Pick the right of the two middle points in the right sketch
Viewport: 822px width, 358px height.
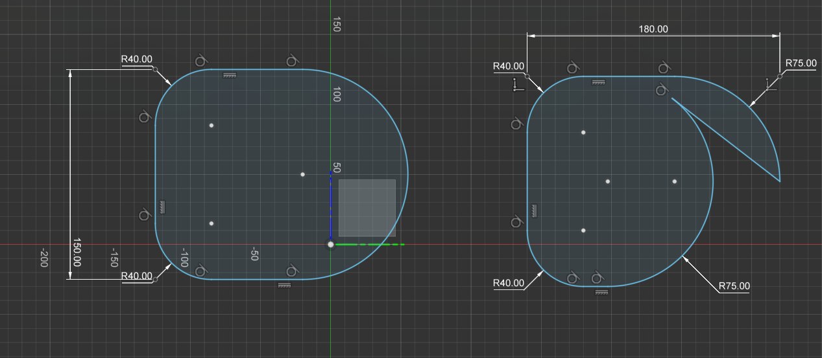(x=675, y=181)
